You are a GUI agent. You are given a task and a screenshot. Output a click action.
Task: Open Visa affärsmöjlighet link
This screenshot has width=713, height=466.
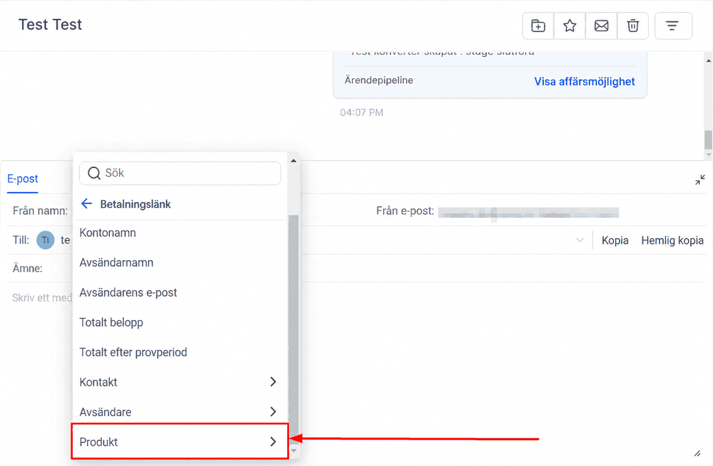584,81
